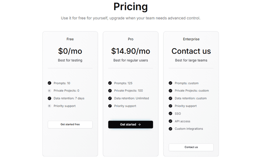Click the X icon beside Free Priority support
This screenshot has width=269, height=161.
[49, 106]
